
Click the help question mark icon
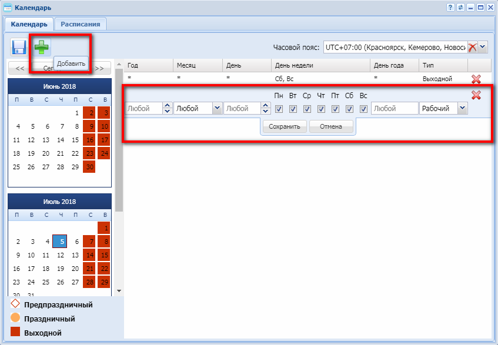click(450, 8)
